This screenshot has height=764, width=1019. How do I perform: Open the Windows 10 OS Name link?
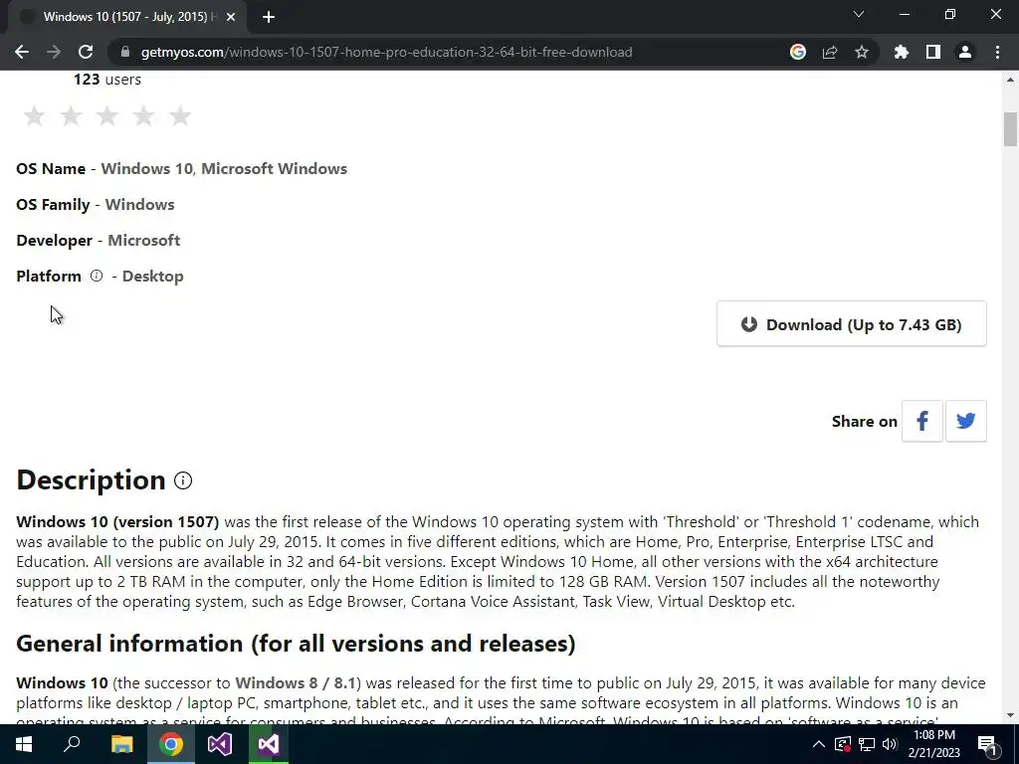[x=147, y=169]
